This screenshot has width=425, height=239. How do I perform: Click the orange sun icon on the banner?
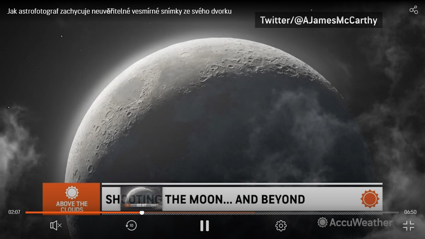coord(370,199)
